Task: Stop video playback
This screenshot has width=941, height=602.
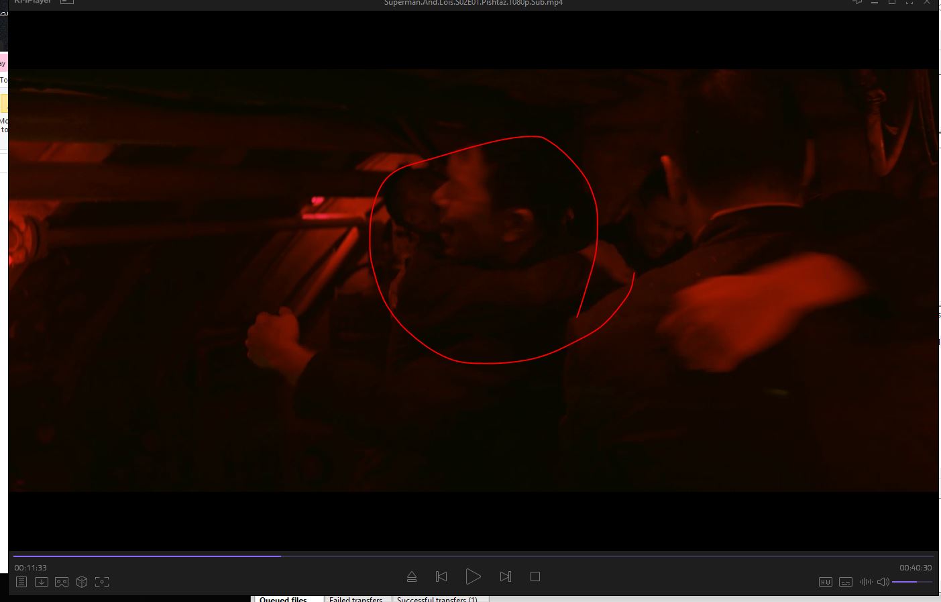Action: pos(535,576)
